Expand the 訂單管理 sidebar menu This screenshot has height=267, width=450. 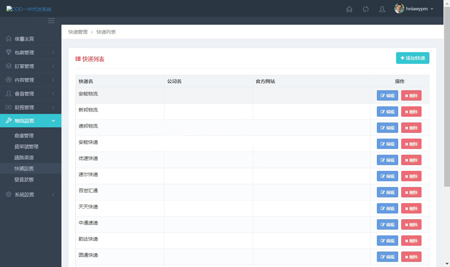(30, 66)
